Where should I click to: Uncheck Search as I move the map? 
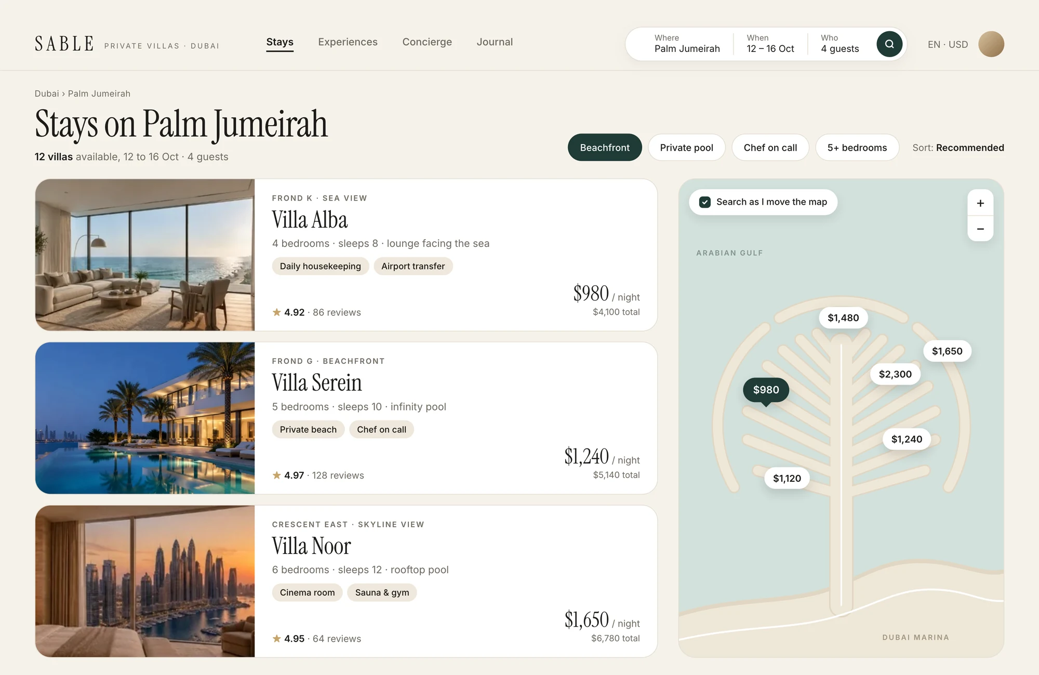coord(705,202)
